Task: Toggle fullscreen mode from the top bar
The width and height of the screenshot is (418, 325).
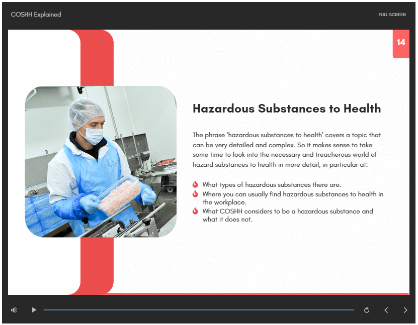Action: (391, 15)
